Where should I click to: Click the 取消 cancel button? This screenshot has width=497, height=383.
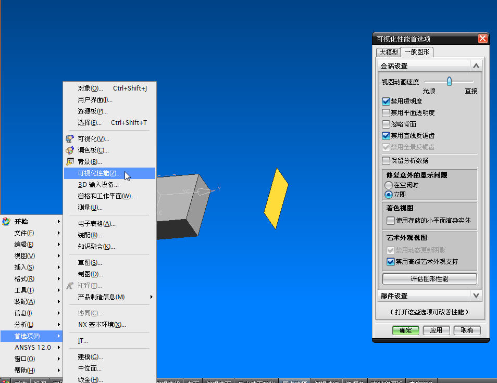(x=467, y=330)
